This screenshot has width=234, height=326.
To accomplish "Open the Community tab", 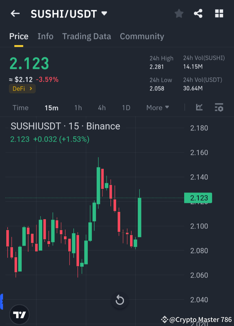I will click(142, 36).
